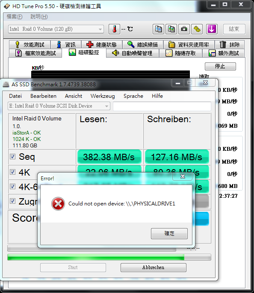Click the HD Tune Pro title bar icon
254x293 pixels.
(7, 6)
